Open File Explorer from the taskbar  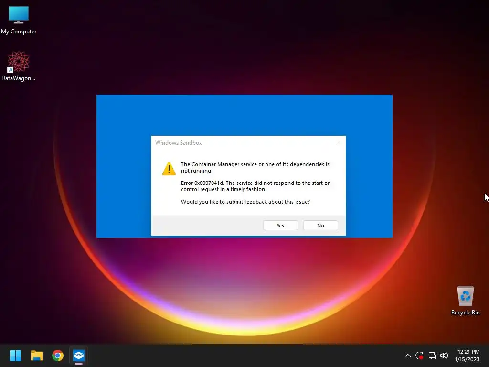(x=36, y=356)
